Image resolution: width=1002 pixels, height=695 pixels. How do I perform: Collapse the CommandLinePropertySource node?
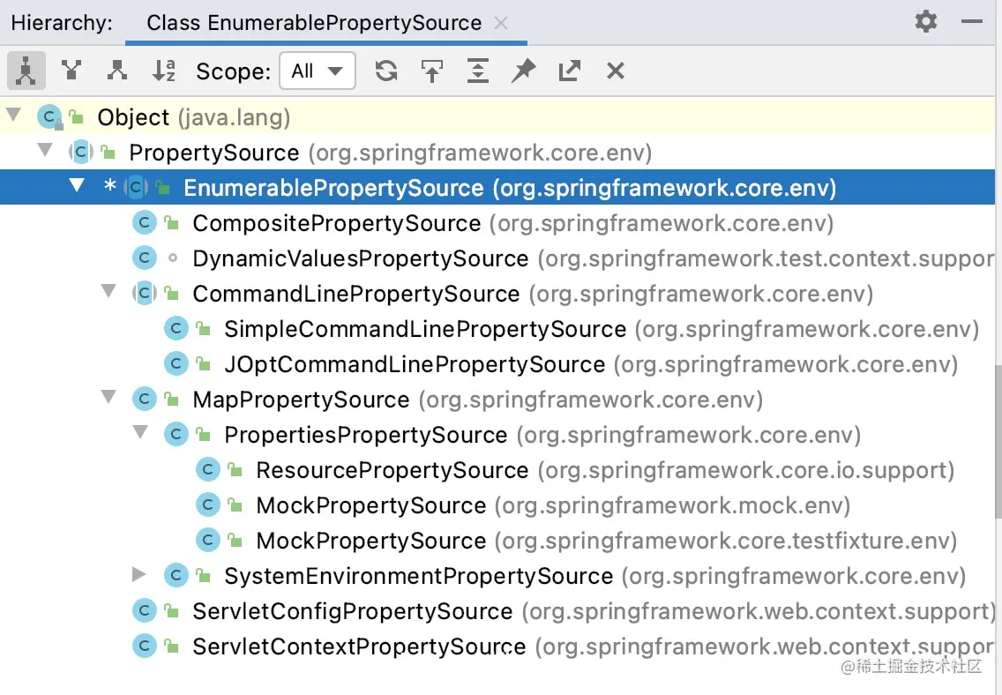click(108, 291)
